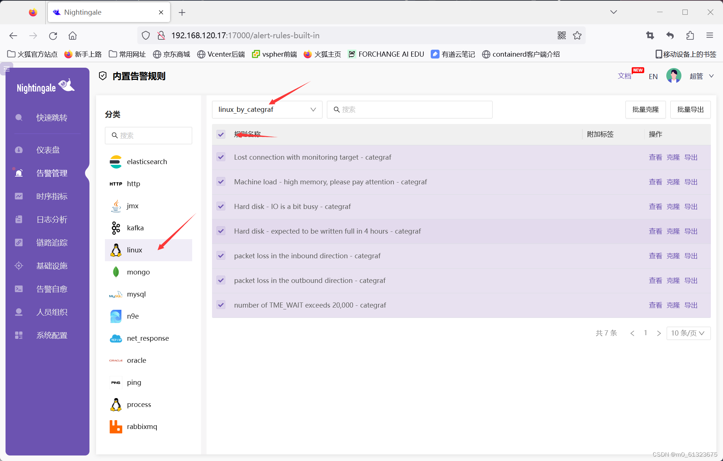
Task: Open 人员组织 in the sidebar
Action: point(52,312)
